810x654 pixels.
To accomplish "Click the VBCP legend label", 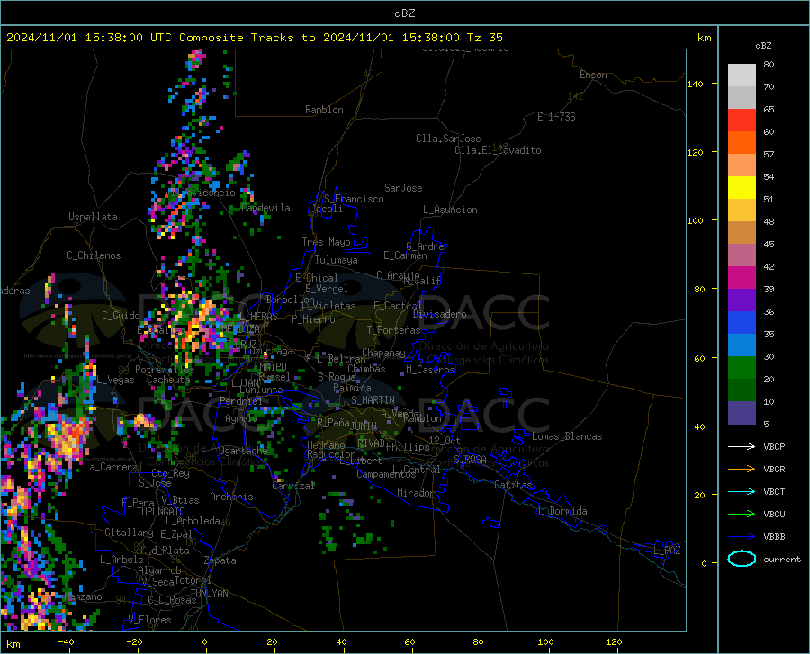I will pyautogui.click(x=774, y=447).
